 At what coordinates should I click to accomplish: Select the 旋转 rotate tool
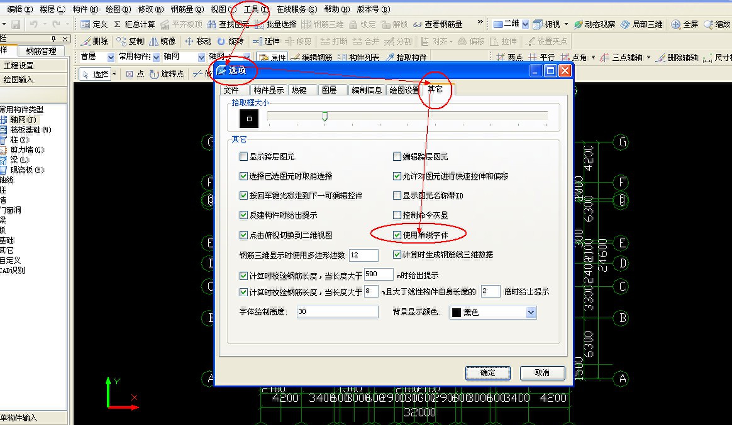pyautogui.click(x=230, y=41)
